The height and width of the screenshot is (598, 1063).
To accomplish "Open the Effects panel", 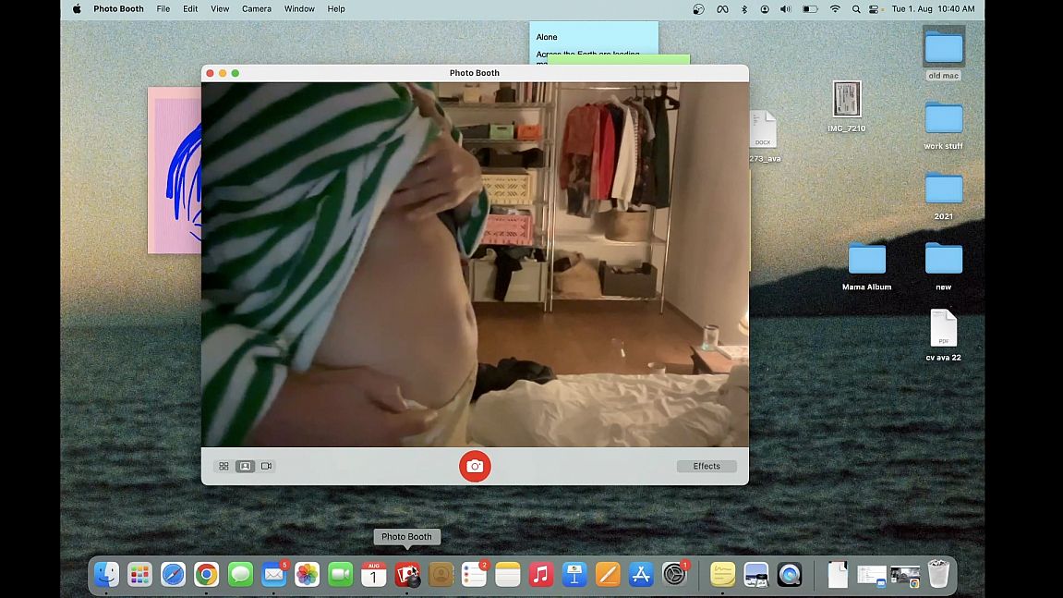I will [x=707, y=466].
